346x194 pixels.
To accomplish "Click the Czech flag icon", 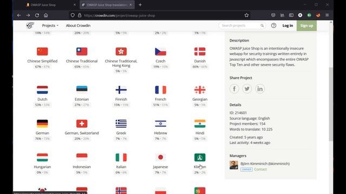I will [x=161, y=52].
